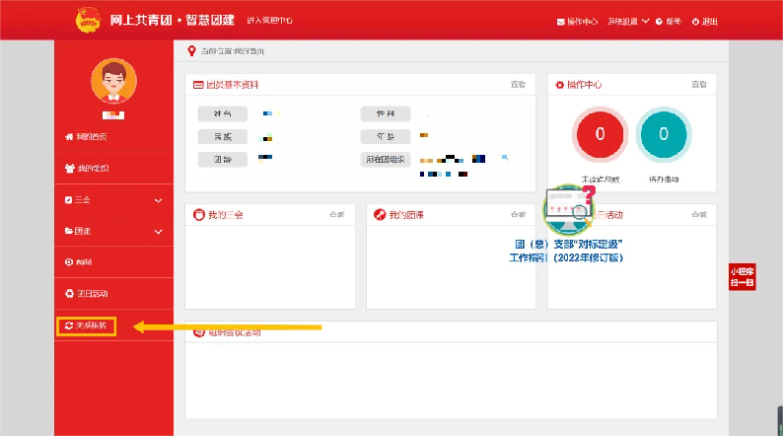
Task: Open 团日活动 in the sidebar
Action: [87, 293]
